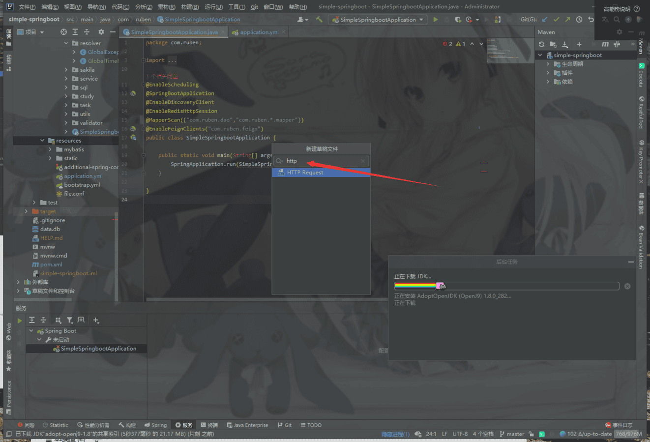This screenshot has width=650, height=442.
Task: Toggle the Terminal tool window (终端)
Action: [x=209, y=425]
